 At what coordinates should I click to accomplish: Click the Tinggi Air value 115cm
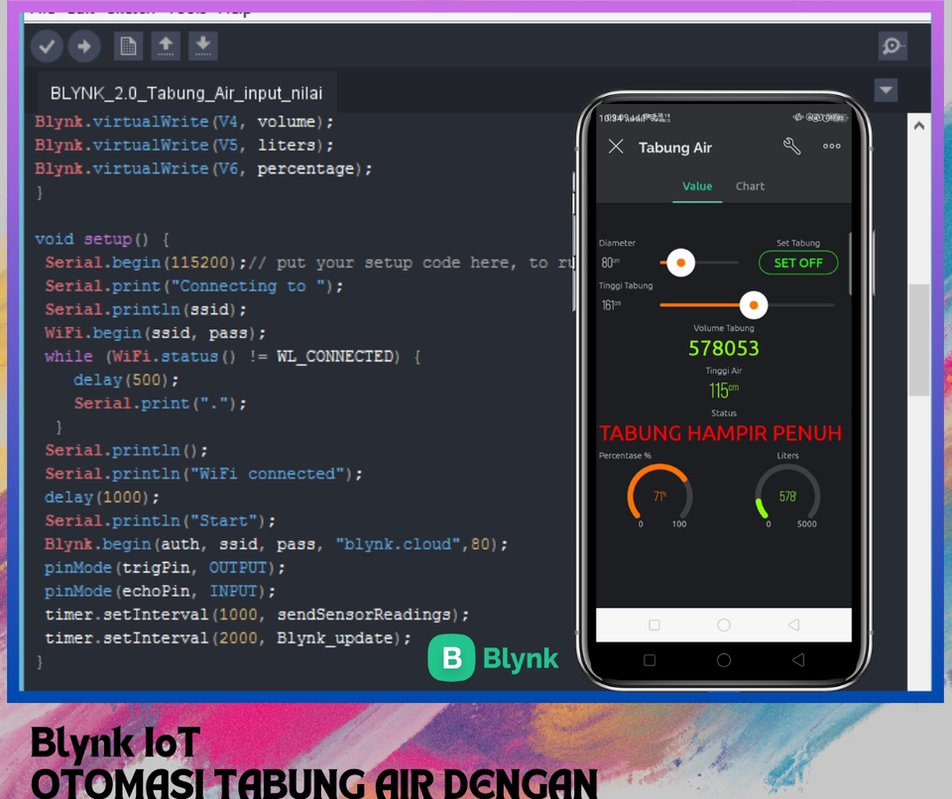tap(724, 391)
